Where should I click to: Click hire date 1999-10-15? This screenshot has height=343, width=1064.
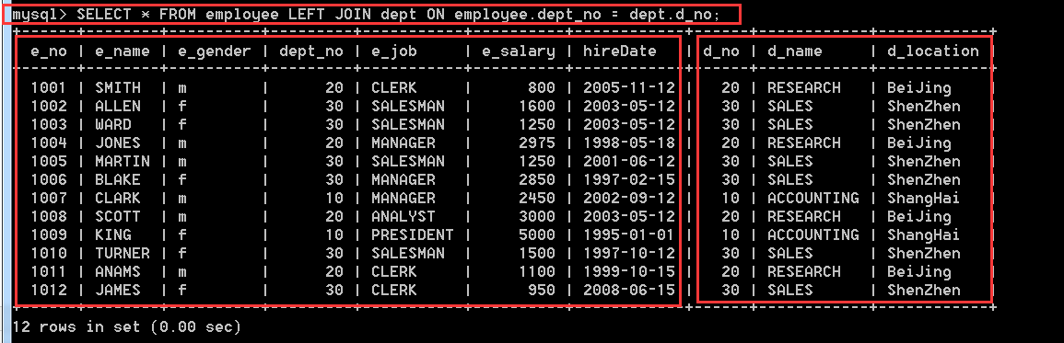(x=629, y=271)
